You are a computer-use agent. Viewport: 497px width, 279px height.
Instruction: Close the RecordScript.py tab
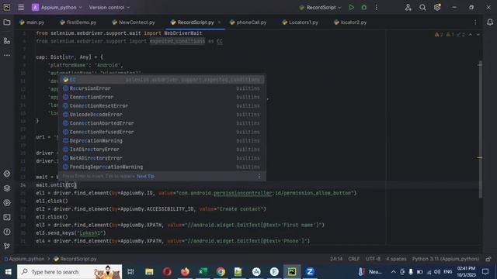pyautogui.click(x=219, y=22)
